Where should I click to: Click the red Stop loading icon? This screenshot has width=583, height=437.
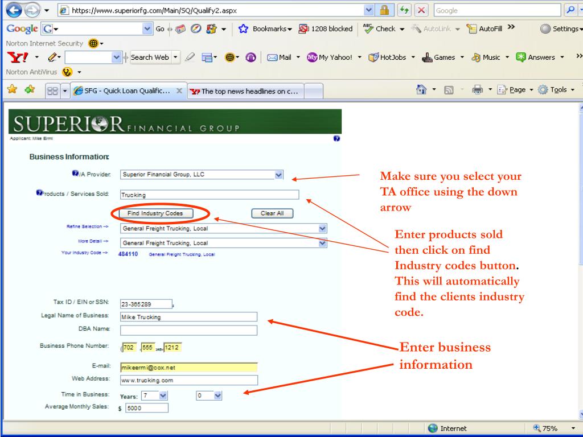click(x=421, y=10)
